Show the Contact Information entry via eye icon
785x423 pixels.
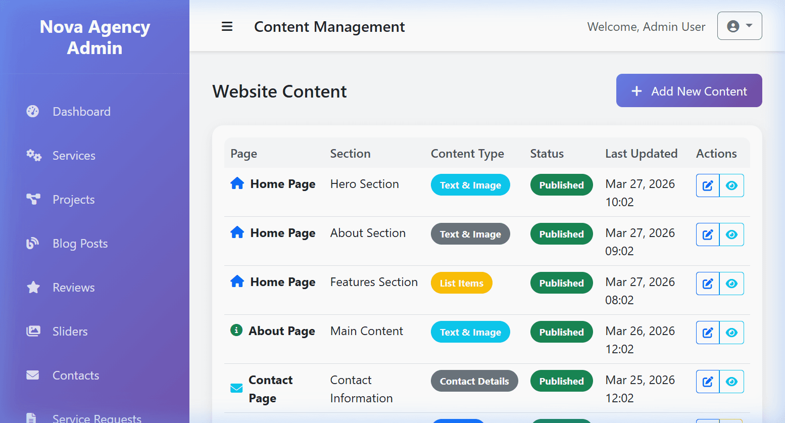(731, 382)
